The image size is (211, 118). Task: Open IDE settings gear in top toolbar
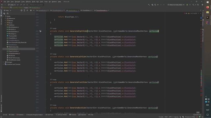point(202,5)
